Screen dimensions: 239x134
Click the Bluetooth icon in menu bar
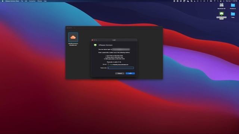pyautogui.click(x=208, y=1)
